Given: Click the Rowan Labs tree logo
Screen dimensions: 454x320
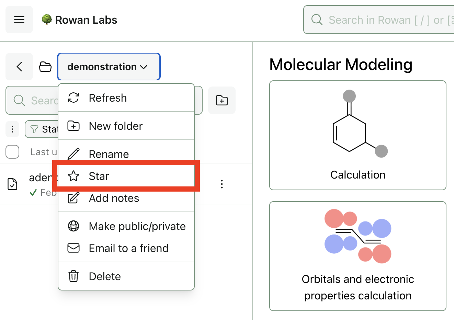Looking at the screenshot, I should coord(47,20).
